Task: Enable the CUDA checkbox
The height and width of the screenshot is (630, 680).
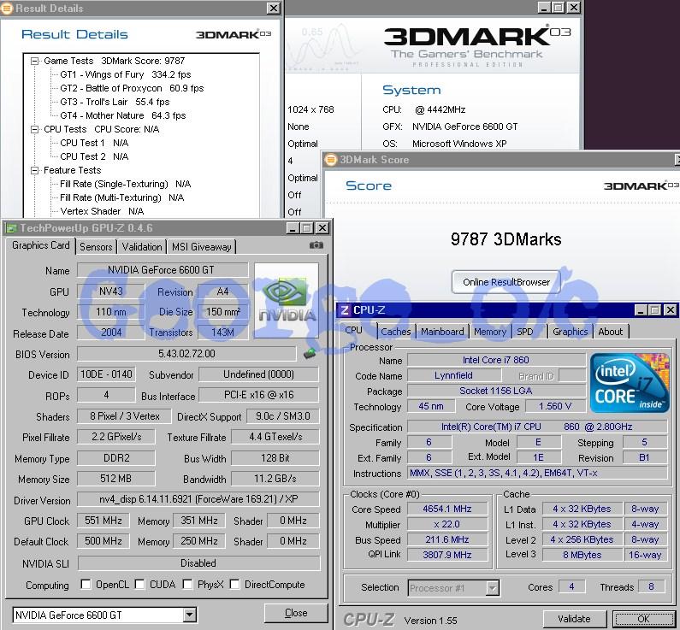Action: point(139,585)
